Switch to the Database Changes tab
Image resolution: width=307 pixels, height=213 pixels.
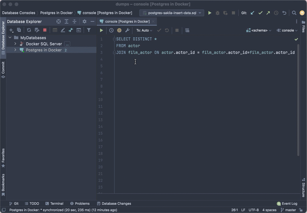(114, 204)
